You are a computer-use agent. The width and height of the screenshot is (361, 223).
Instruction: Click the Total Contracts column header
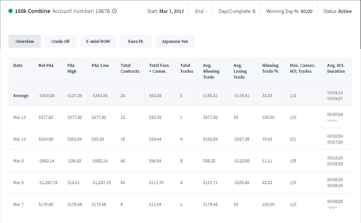point(130,68)
